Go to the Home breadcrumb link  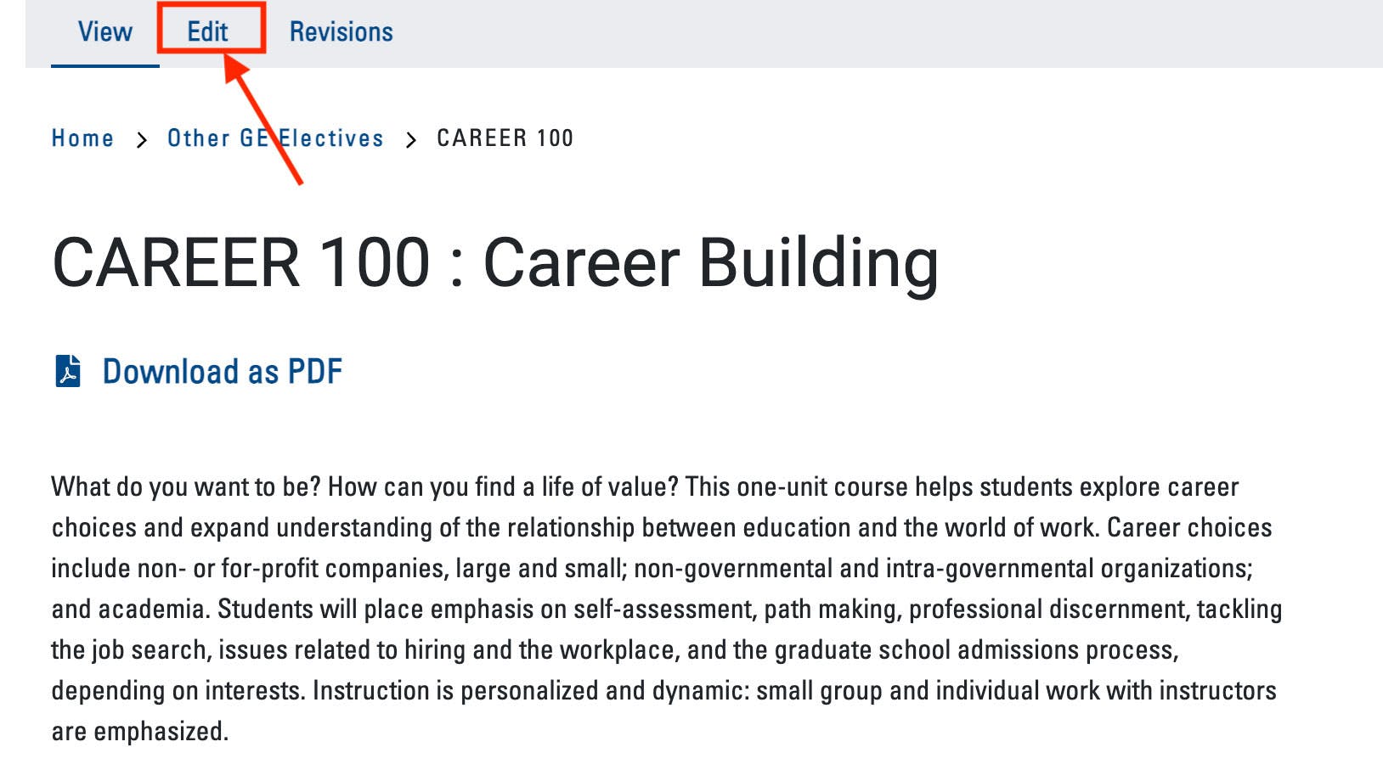click(x=82, y=138)
